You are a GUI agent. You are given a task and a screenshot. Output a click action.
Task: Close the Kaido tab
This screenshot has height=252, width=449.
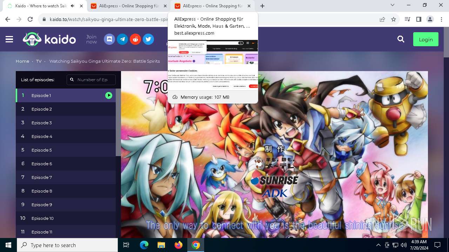(x=81, y=6)
